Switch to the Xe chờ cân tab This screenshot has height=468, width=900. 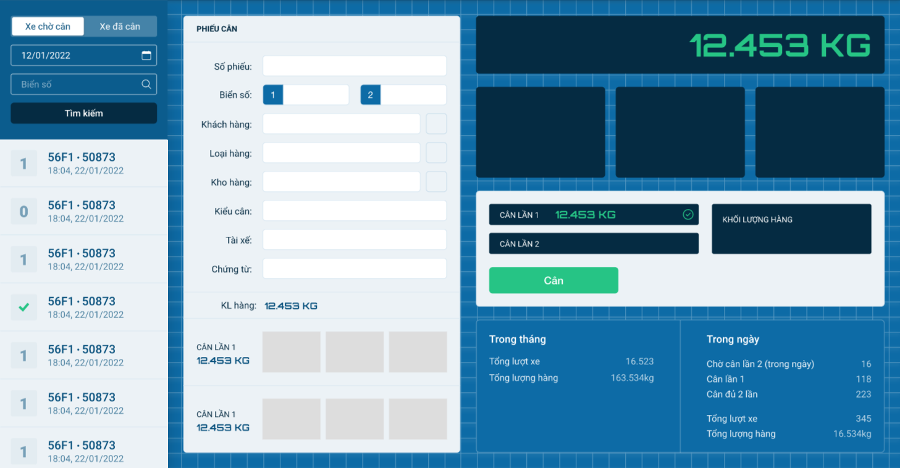(48, 27)
